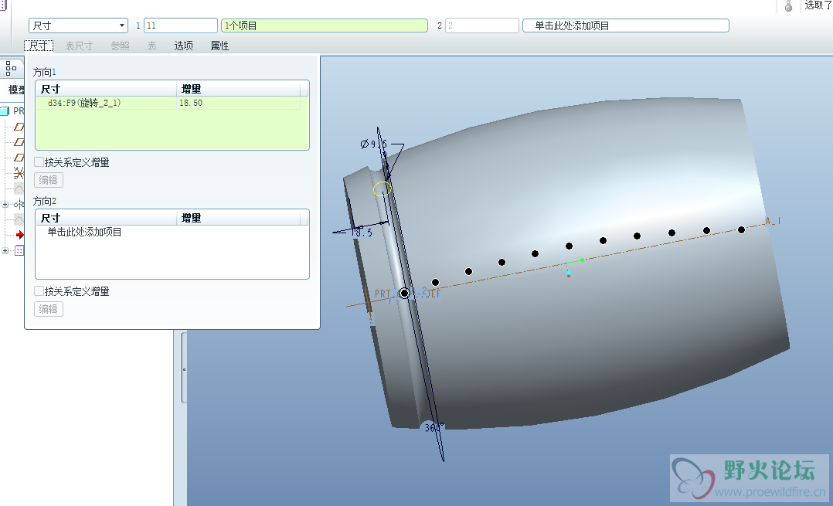The height and width of the screenshot is (506, 833).
Task: Click the 编辑 button under 方向2
Action: click(x=49, y=309)
